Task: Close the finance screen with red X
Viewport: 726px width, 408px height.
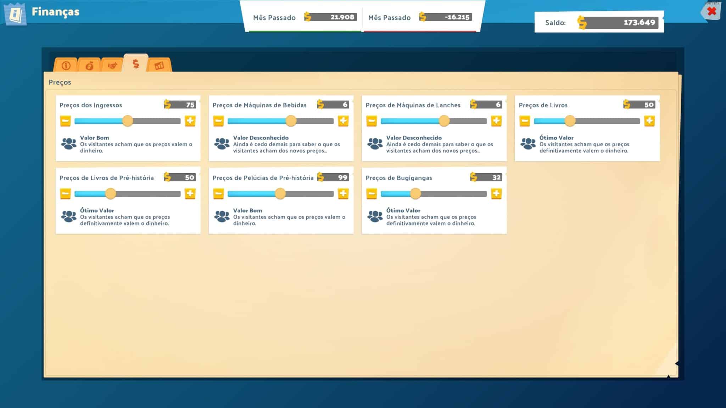Action: click(x=711, y=11)
